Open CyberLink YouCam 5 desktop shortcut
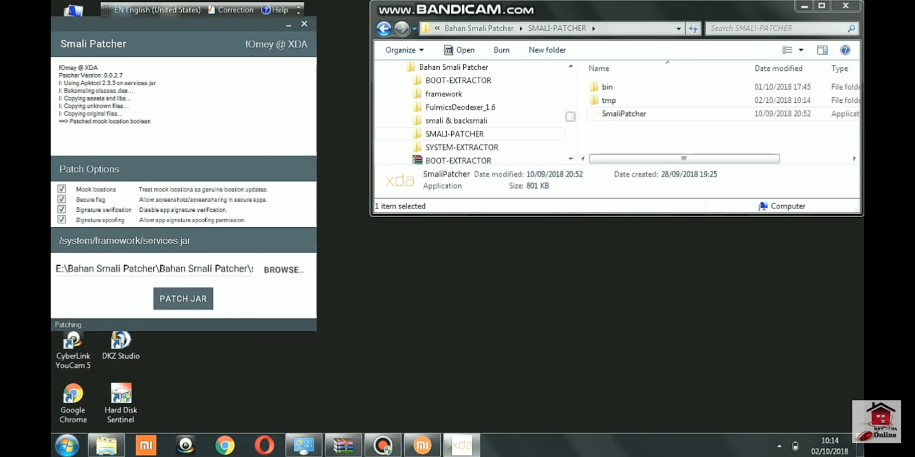Image resolution: width=915 pixels, height=457 pixels. pos(73,350)
